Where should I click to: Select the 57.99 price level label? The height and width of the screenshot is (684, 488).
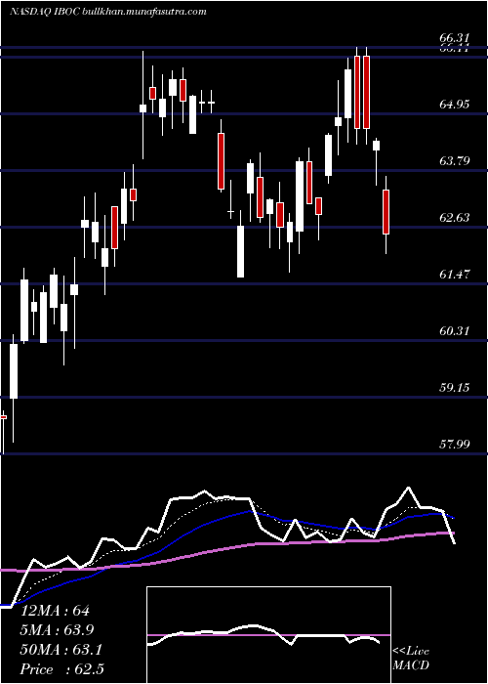(x=455, y=445)
